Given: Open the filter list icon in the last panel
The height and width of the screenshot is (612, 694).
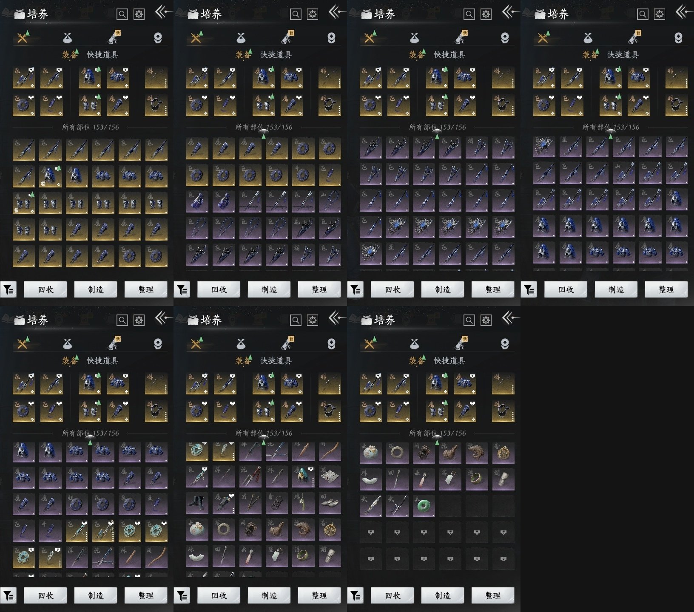Looking at the screenshot, I should click(x=356, y=596).
